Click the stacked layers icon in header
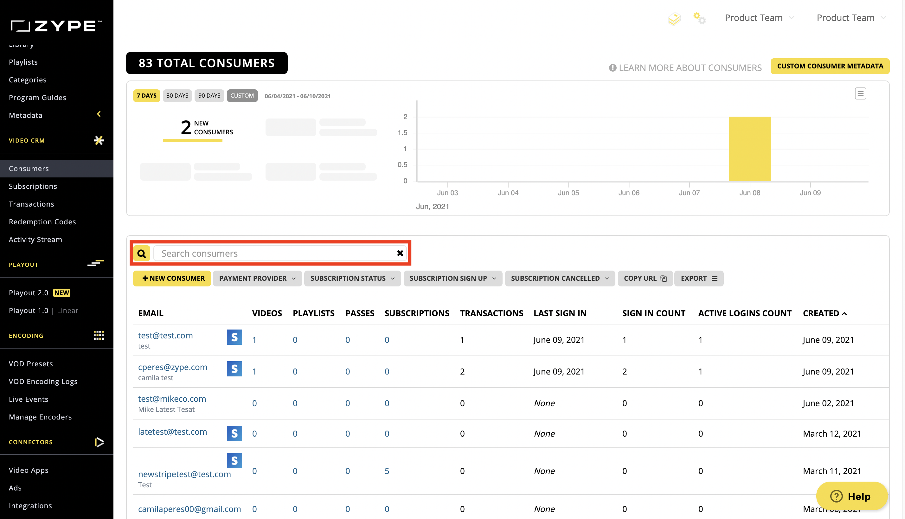Viewport: 905px width, 519px height. (674, 18)
